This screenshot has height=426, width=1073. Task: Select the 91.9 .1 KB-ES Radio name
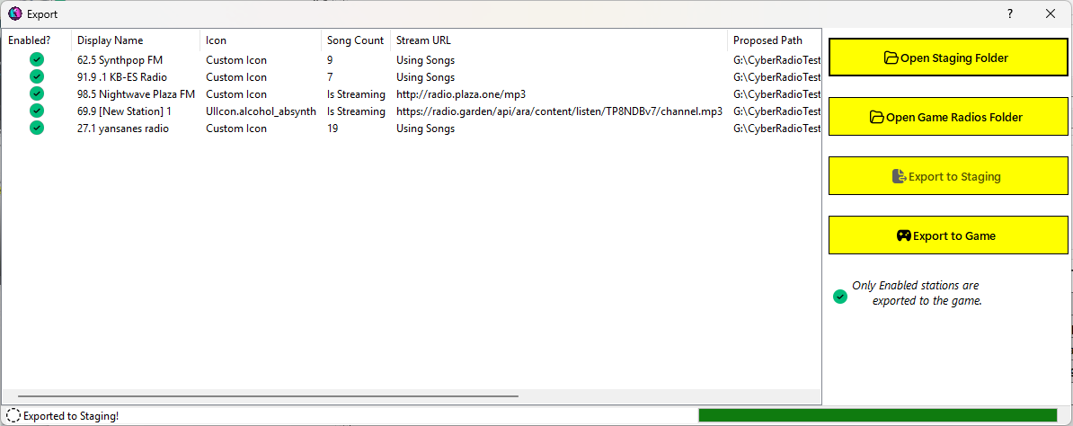tap(122, 77)
